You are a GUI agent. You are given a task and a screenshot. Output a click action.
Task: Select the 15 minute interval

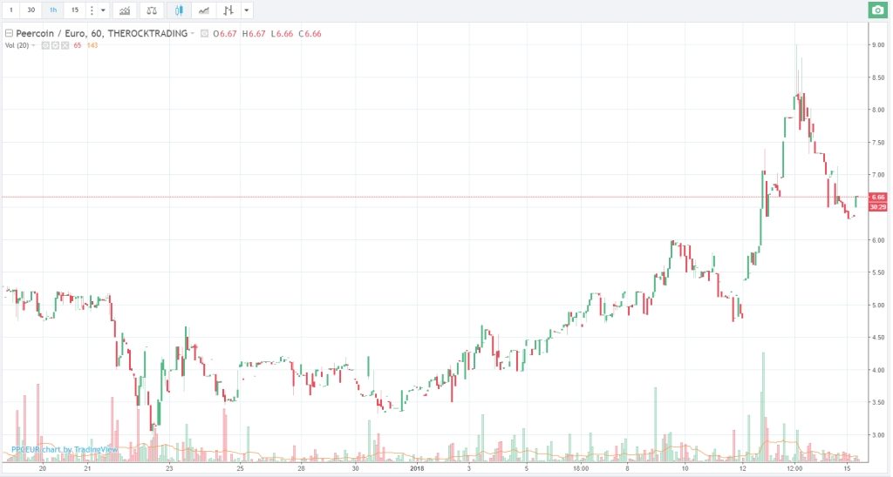pos(73,10)
